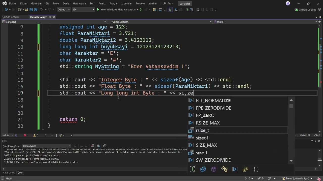Click the green-plus snippets filter icon
This screenshot has width=323, height=181.
192,169
